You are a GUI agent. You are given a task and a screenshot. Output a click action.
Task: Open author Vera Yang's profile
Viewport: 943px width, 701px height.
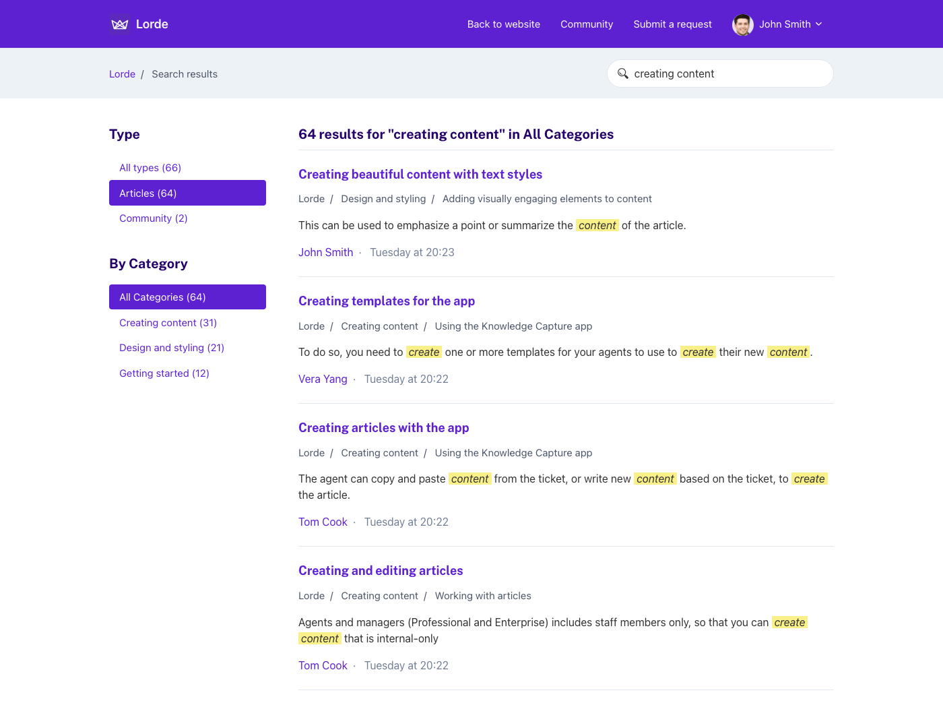323,379
